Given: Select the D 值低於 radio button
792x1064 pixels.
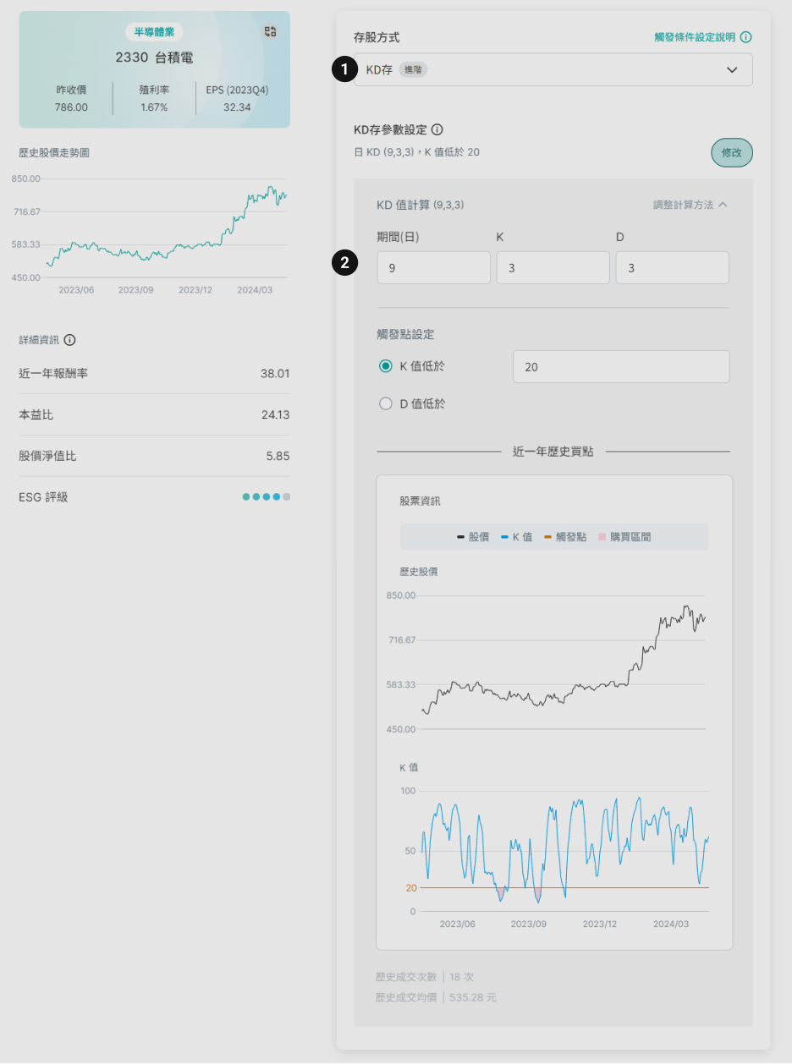Looking at the screenshot, I should 386,403.
